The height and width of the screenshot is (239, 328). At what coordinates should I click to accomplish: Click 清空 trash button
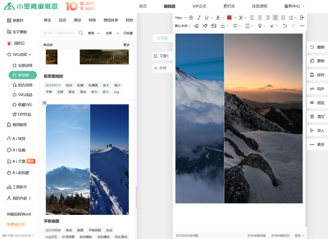coord(317,117)
